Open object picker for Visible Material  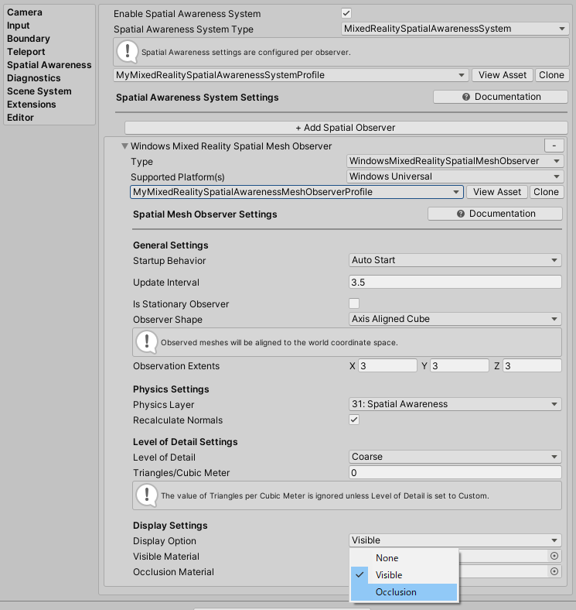[x=554, y=556]
